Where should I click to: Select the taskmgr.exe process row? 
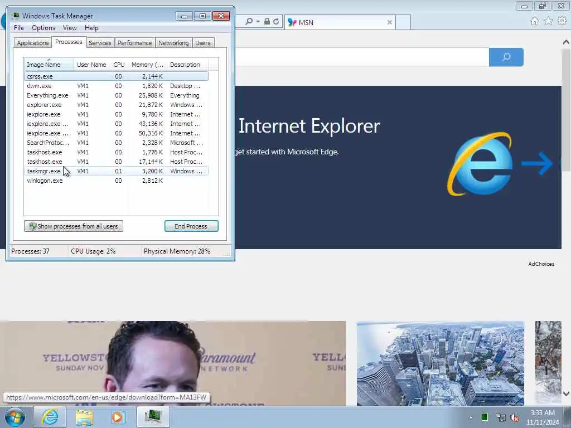tap(116, 171)
